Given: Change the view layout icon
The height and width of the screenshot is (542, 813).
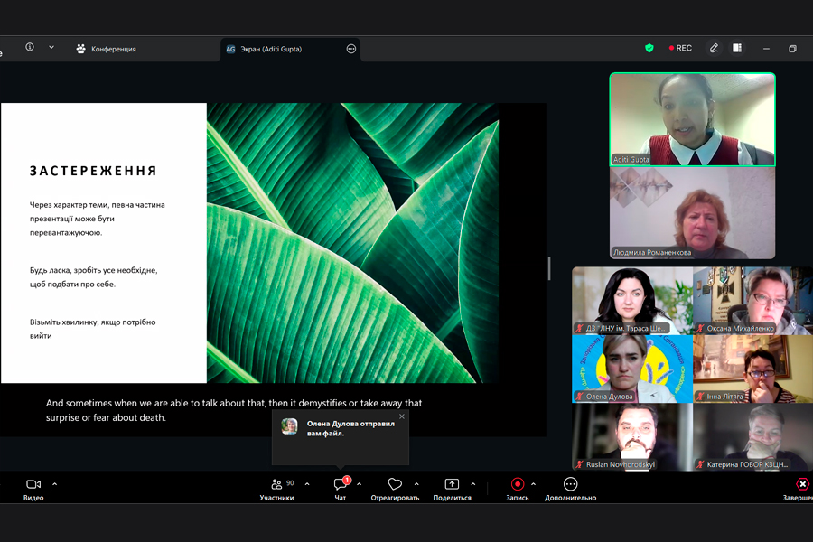Looking at the screenshot, I should coord(737,48).
